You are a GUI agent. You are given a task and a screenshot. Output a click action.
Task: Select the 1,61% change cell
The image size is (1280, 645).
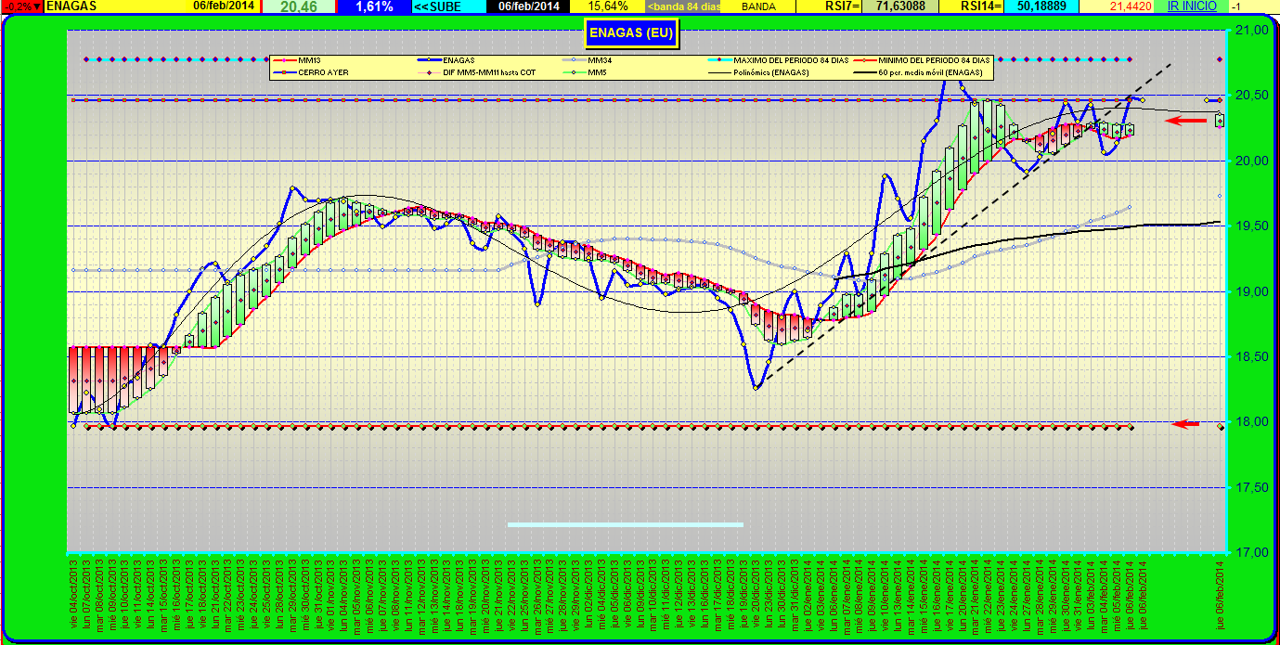pyautogui.click(x=375, y=6)
